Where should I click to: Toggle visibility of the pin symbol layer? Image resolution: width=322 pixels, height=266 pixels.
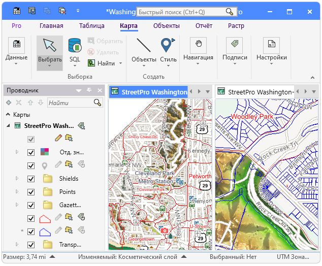pos(31,165)
